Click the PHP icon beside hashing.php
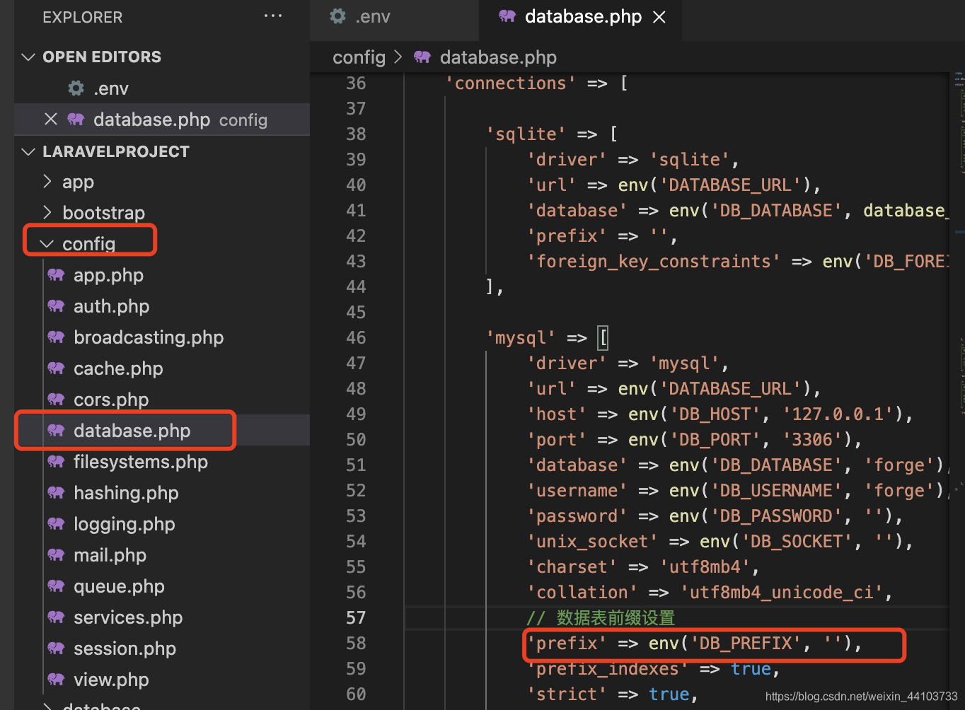The width and height of the screenshot is (965, 710). [x=56, y=493]
